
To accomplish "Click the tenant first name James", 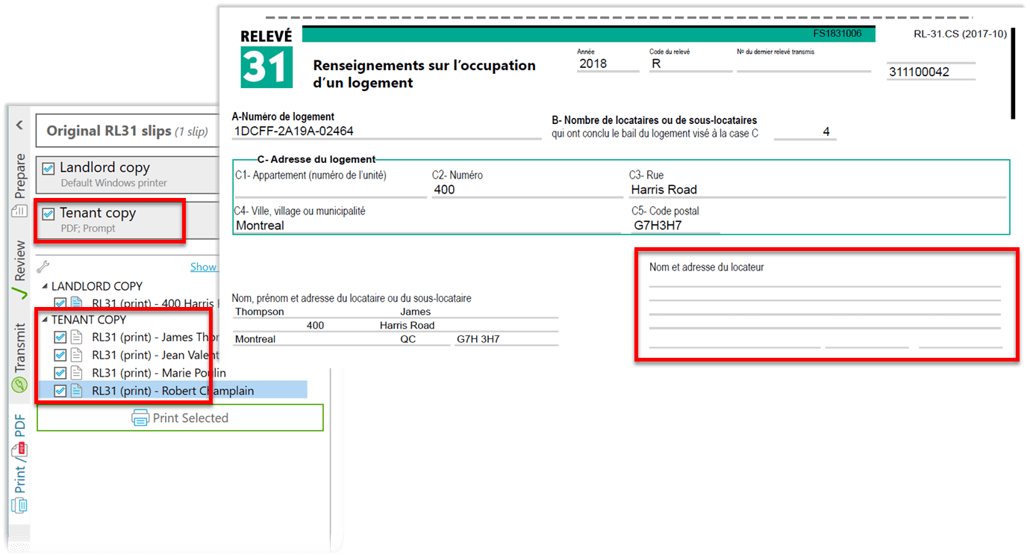I will (415, 312).
